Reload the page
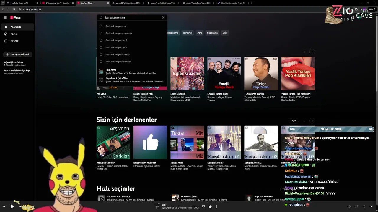This screenshot has width=378, height=212. click(14, 9)
